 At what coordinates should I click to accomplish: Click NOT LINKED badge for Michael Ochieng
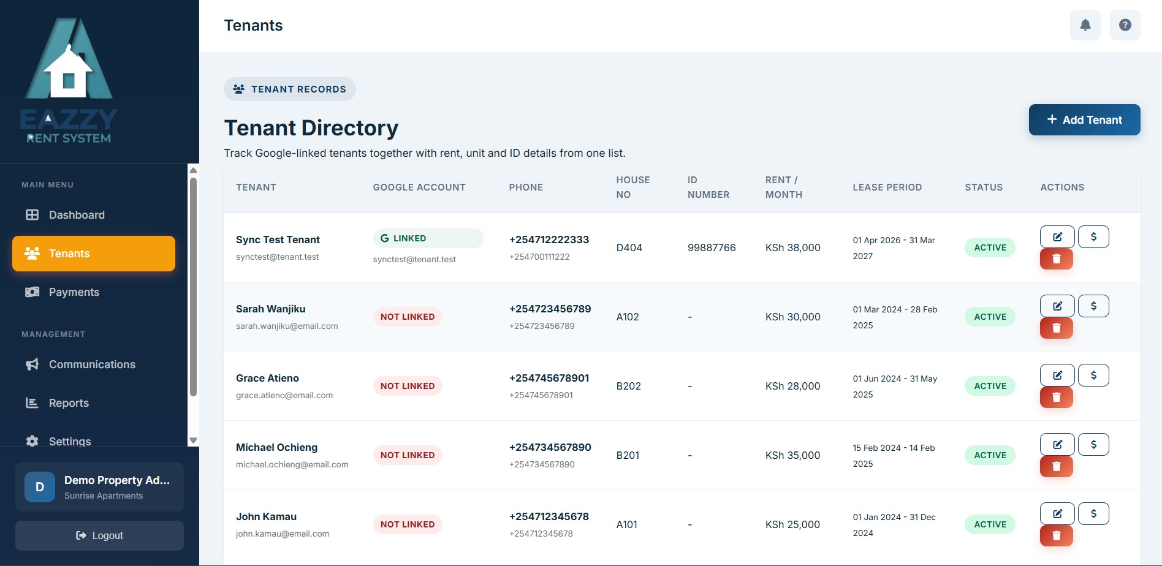point(408,455)
